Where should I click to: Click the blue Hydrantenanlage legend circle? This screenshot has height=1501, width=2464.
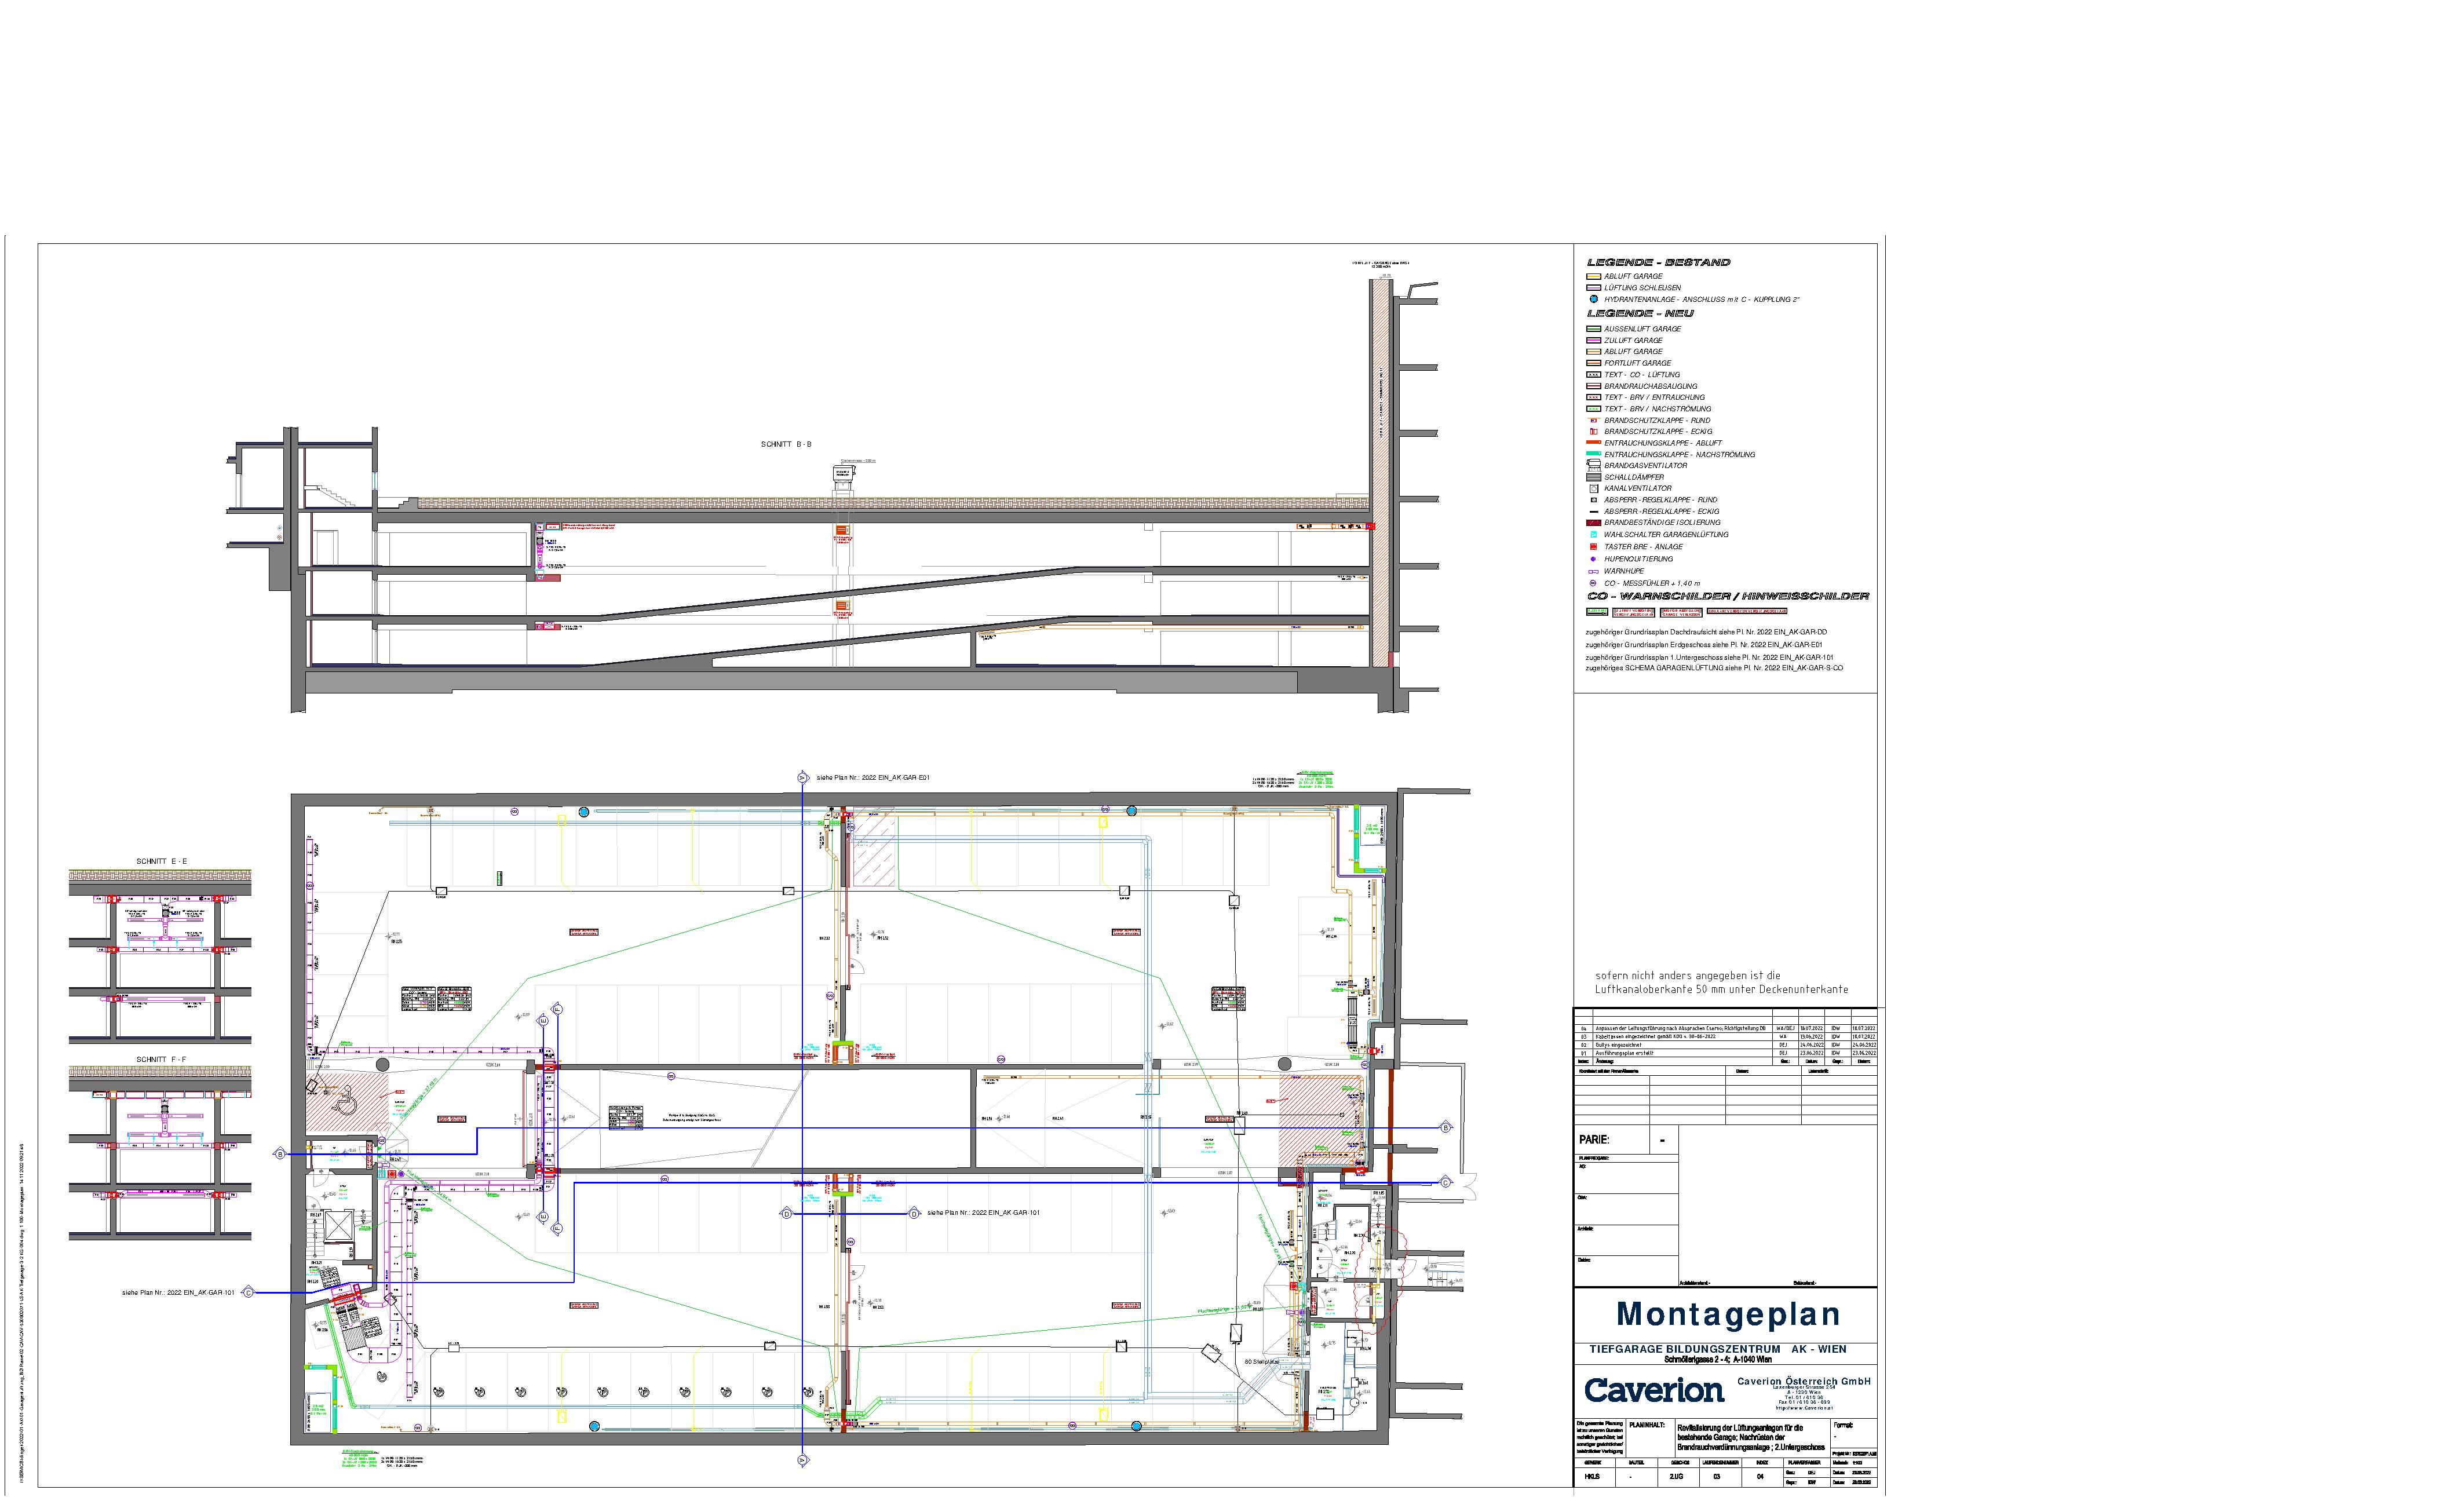click(1593, 299)
